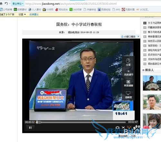
Task: Click the progress bar playhead knob
Action: pos(37,122)
